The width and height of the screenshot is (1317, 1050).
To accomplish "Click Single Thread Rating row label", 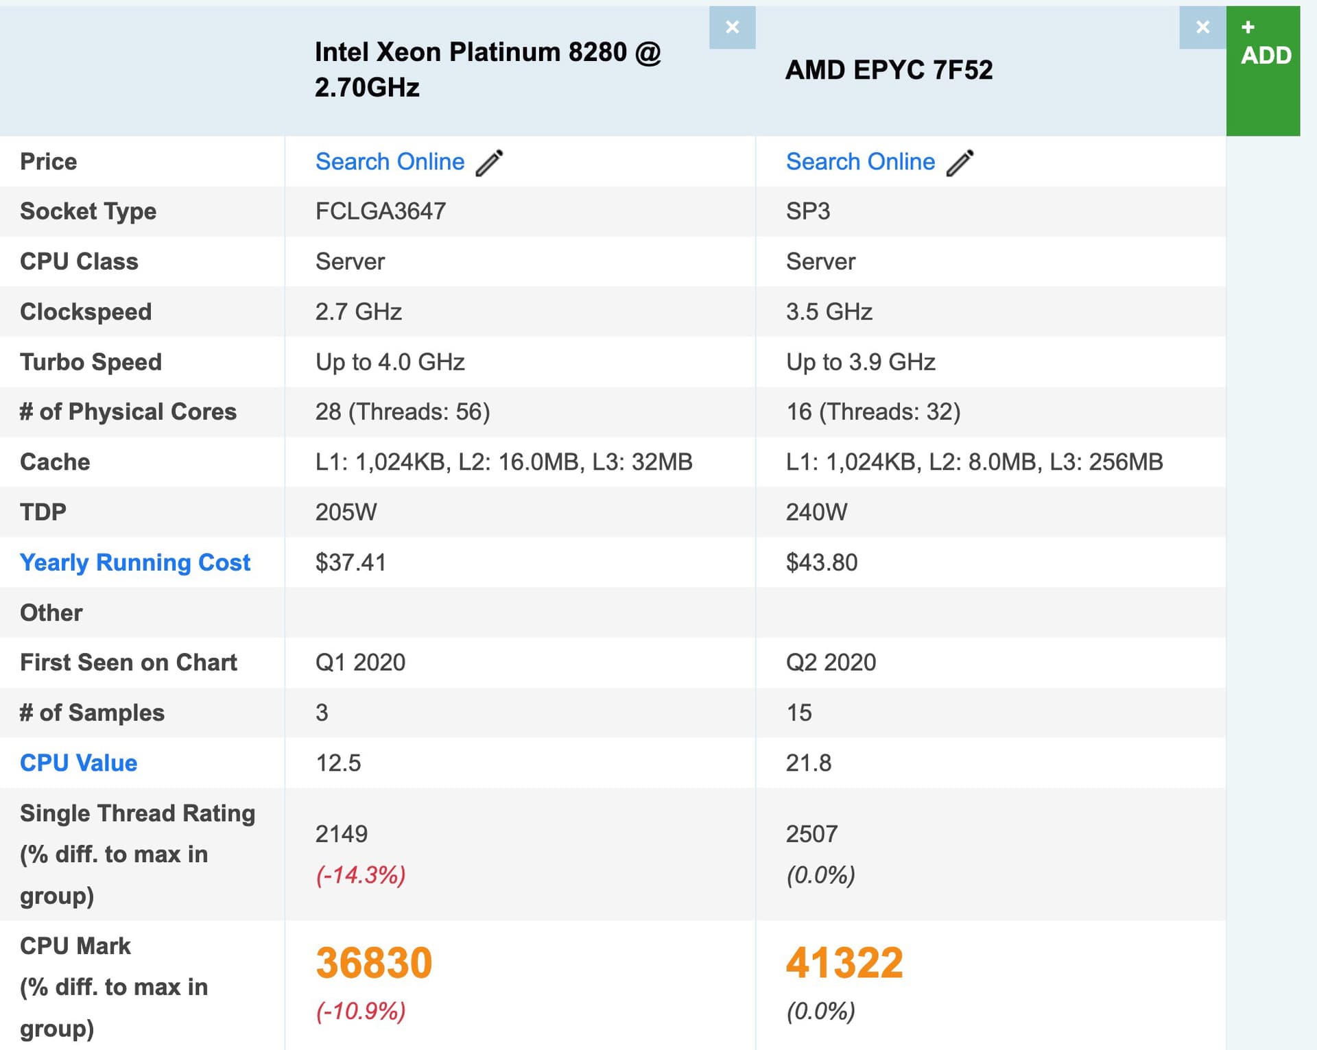I will tap(137, 855).
